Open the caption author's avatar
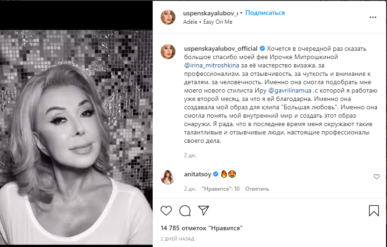Viewport: 387px width, 247px height. [x=168, y=52]
